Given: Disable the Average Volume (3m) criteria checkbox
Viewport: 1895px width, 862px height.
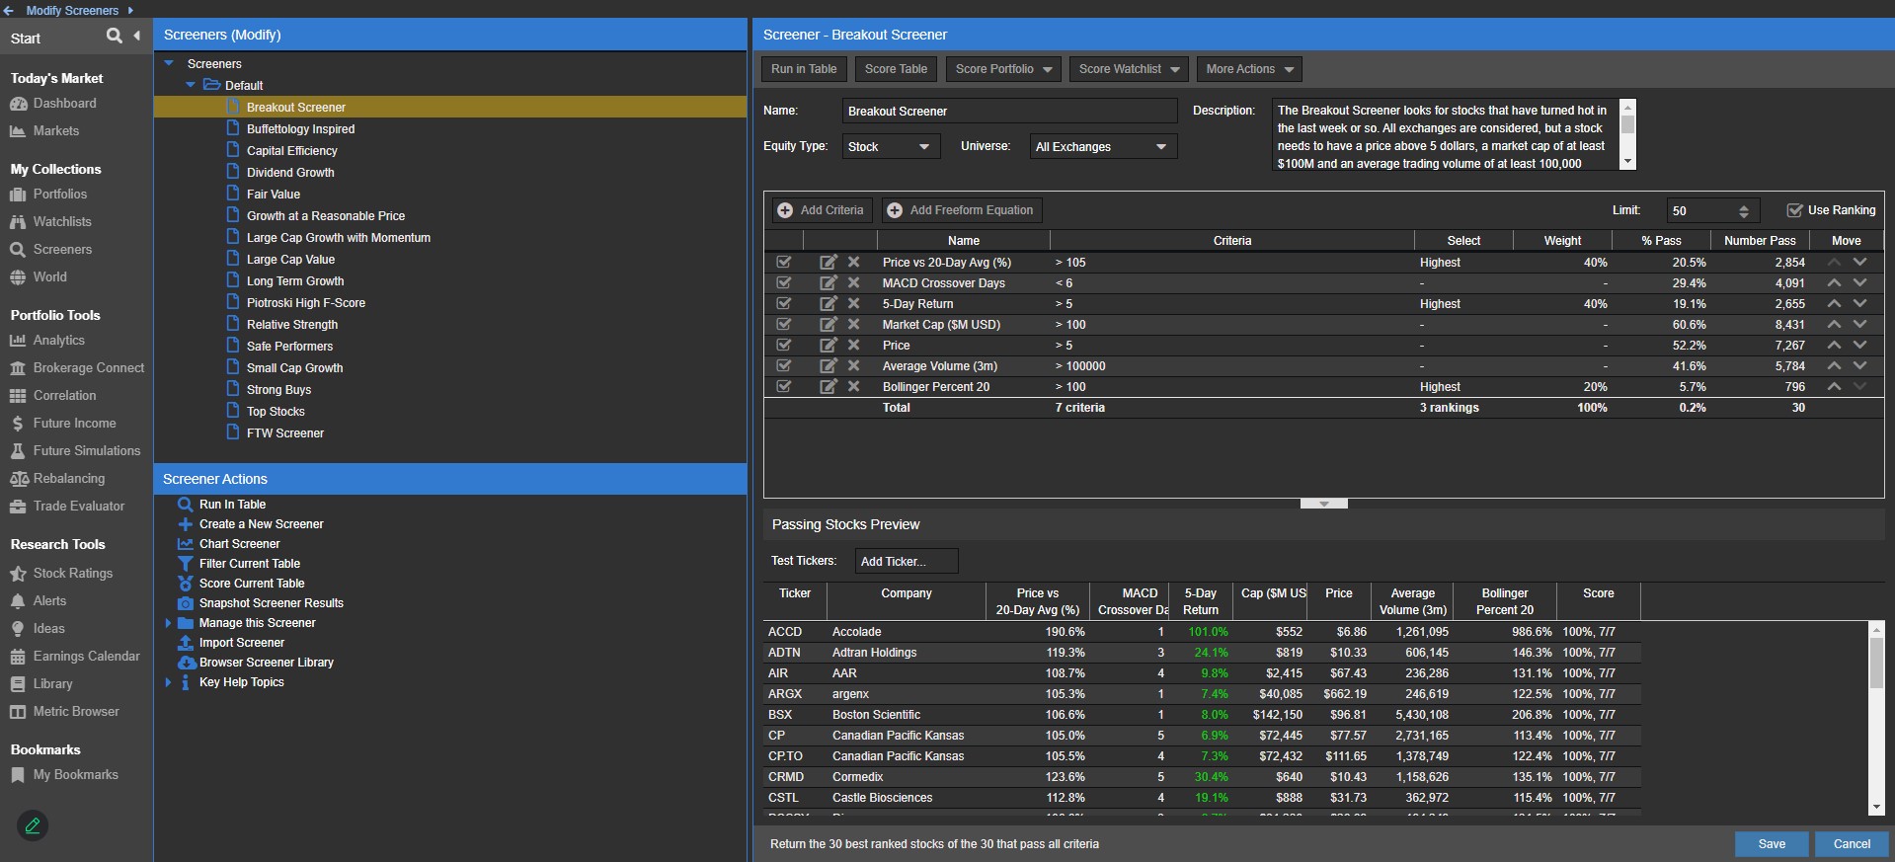Looking at the screenshot, I should (783, 366).
